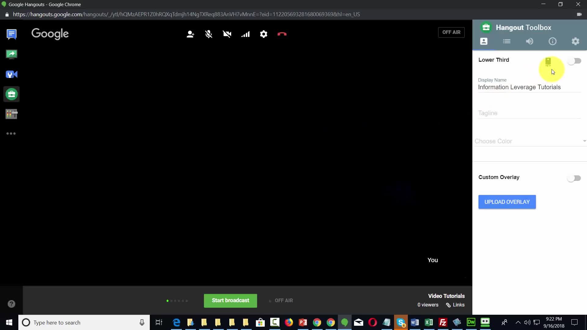The width and height of the screenshot is (587, 330).
Task: Expand the Choose Color dropdown
Action: [530, 141]
